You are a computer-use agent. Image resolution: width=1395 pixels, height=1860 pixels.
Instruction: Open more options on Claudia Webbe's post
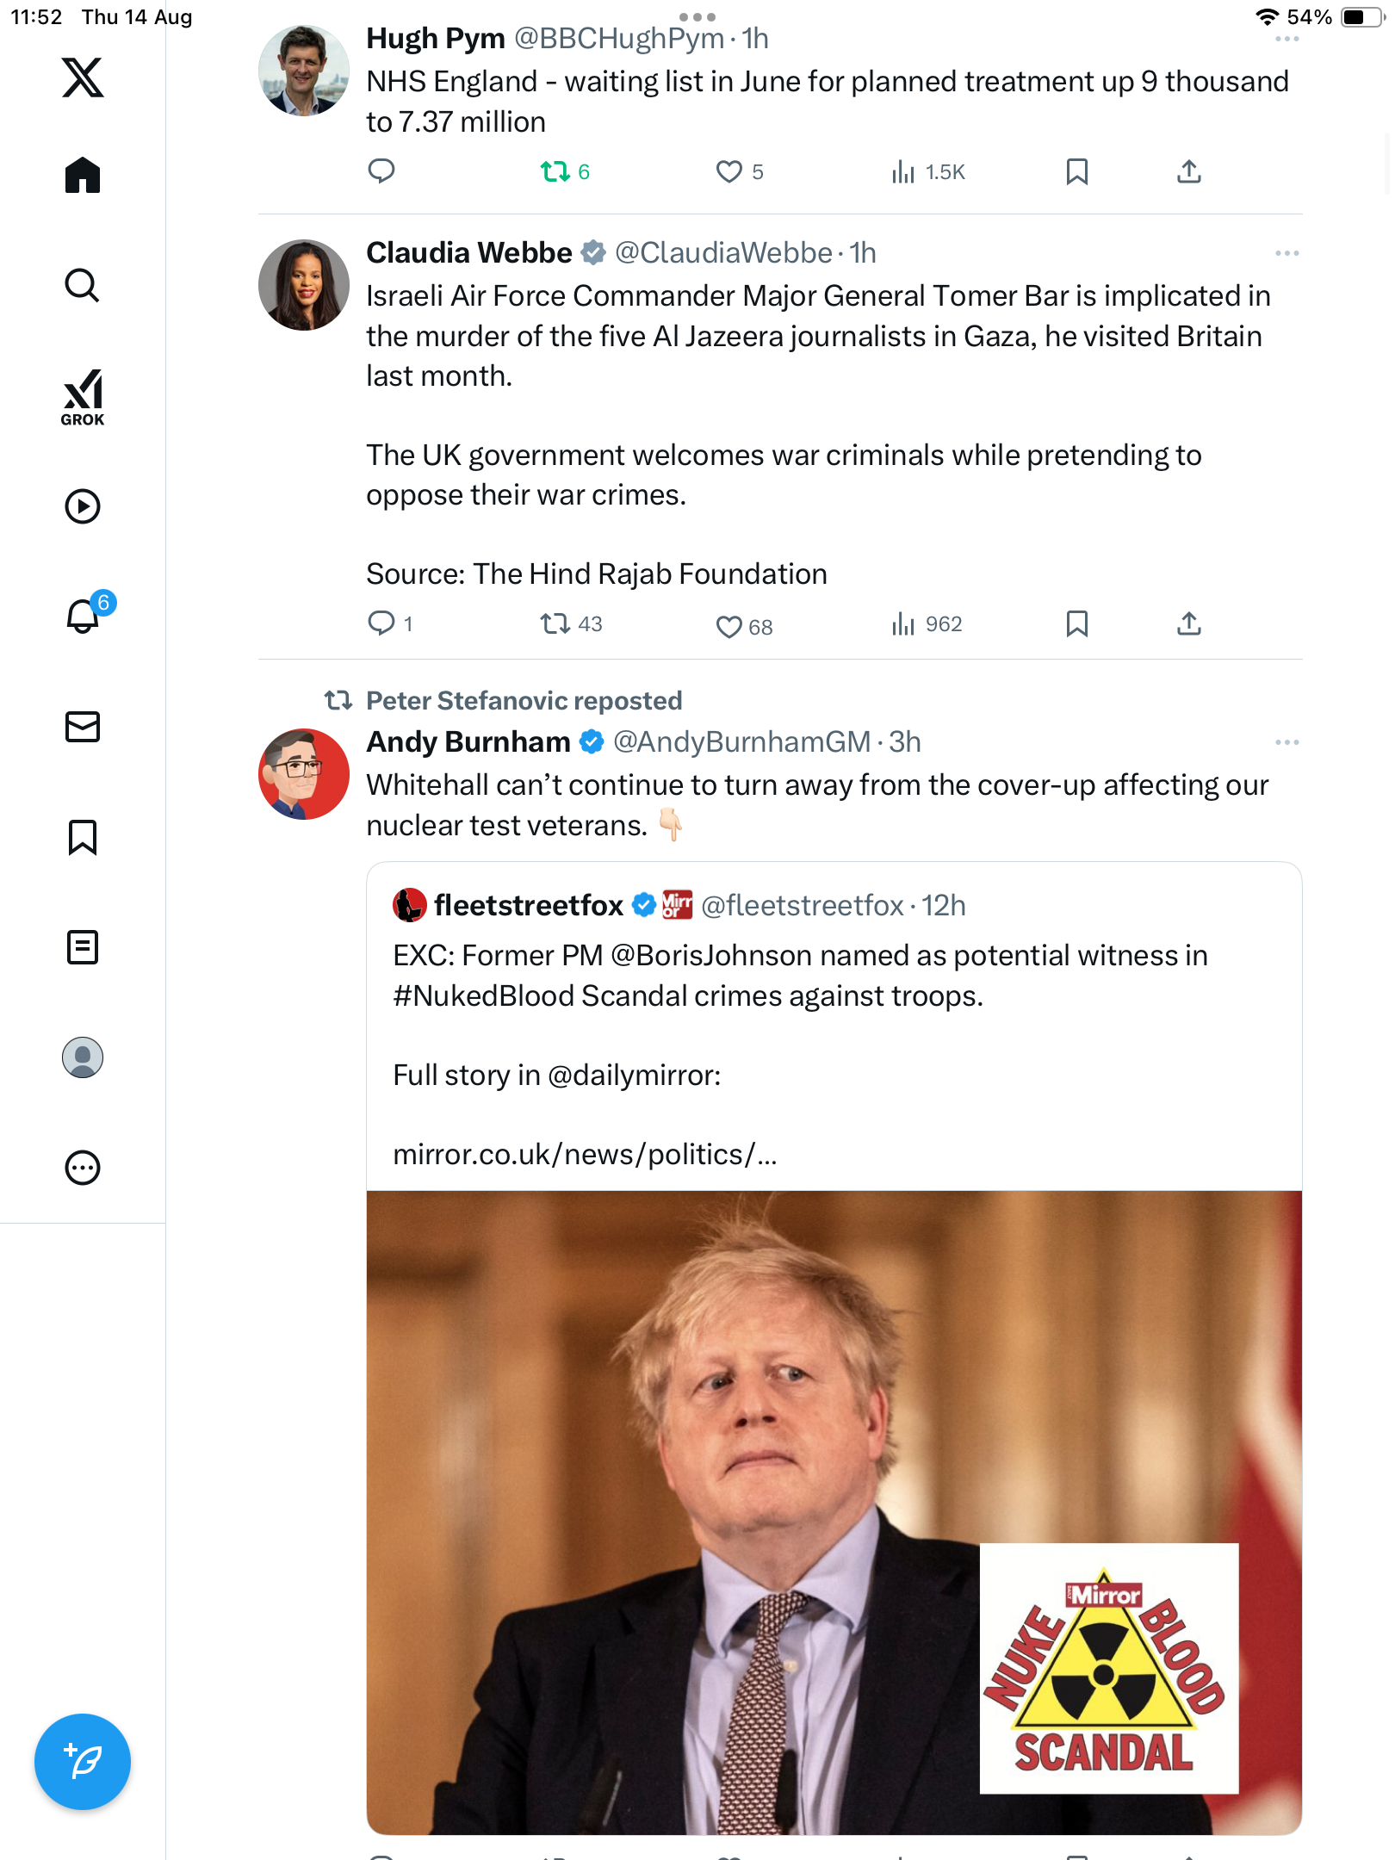tap(1286, 253)
